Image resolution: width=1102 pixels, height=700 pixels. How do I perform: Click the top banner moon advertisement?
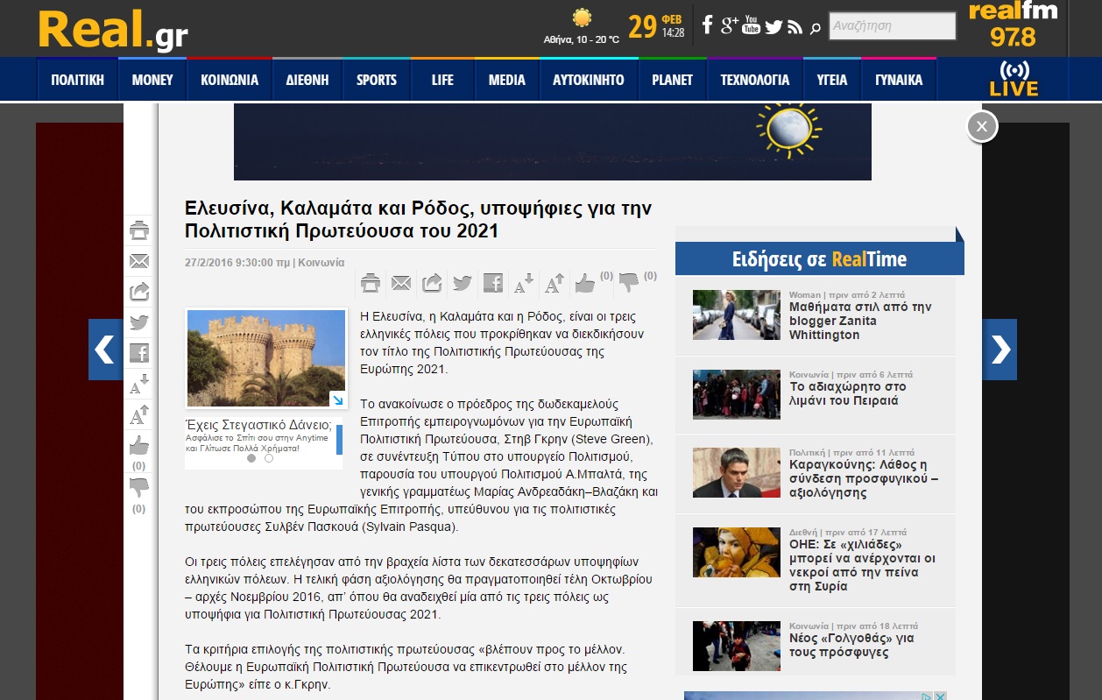[553, 141]
